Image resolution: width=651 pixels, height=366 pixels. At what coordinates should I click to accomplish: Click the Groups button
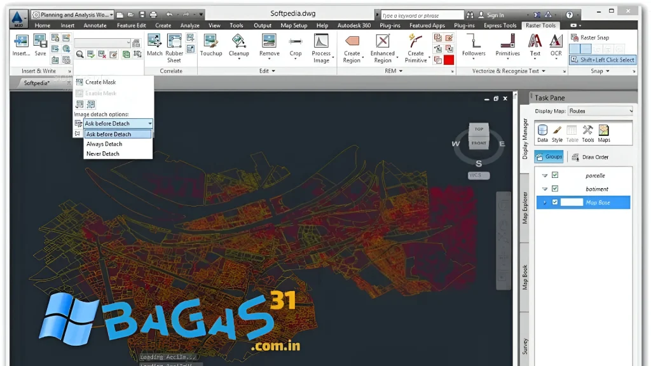[x=549, y=156]
